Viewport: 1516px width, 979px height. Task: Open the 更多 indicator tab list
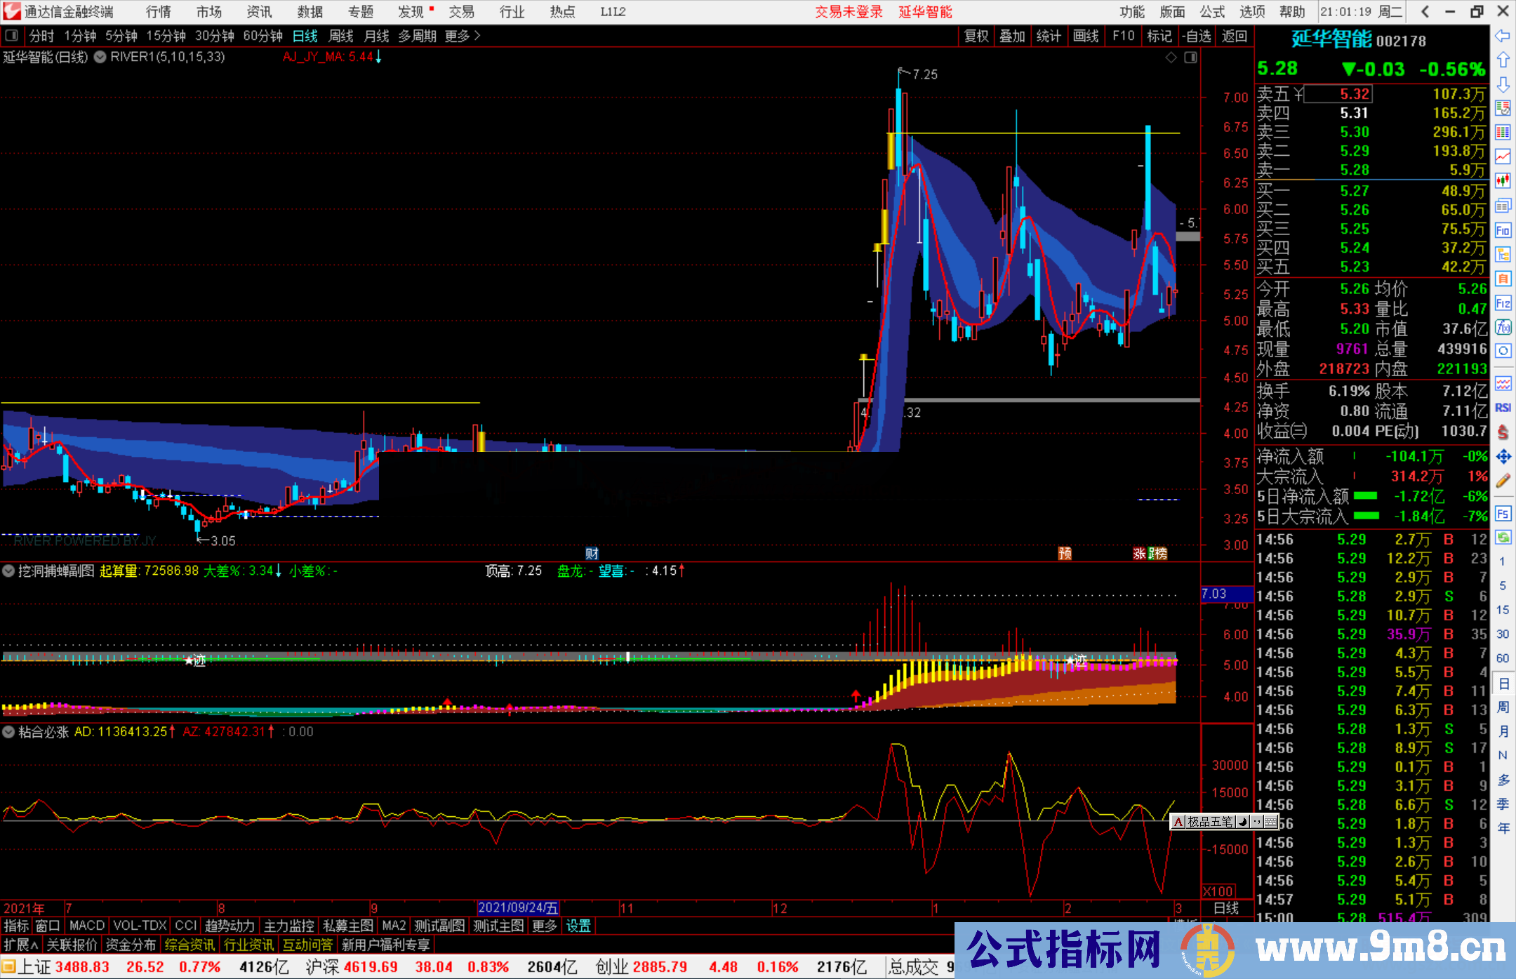click(x=544, y=926)
